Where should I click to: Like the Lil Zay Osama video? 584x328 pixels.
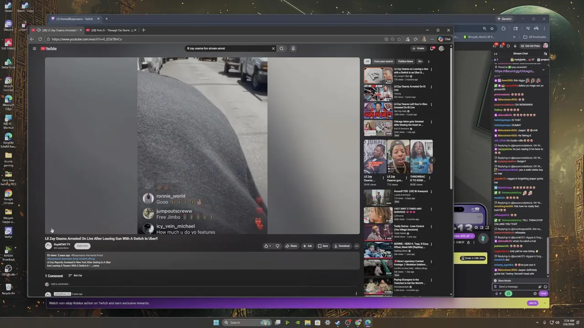tap(267, 246)
